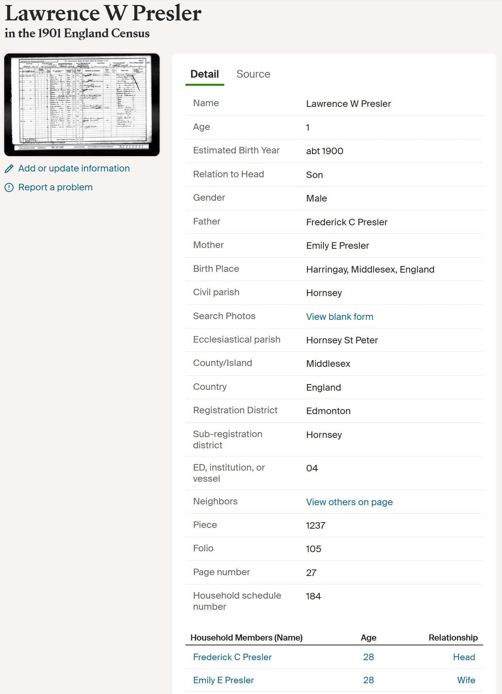Open the Report a problem link
The image size is (502, 694).
coord(55,187)
